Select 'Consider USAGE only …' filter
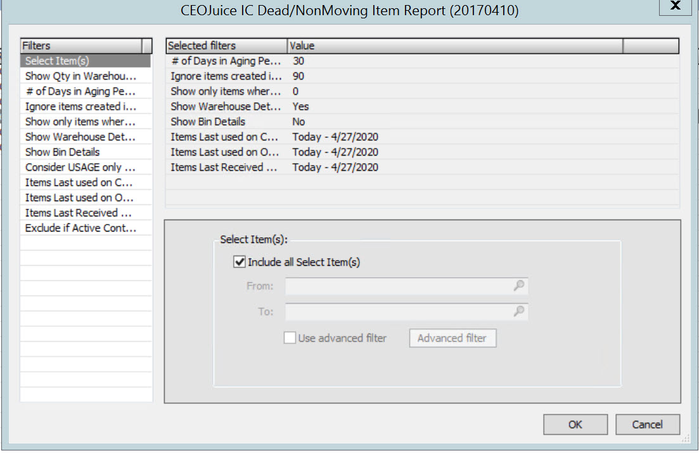Image resolution: width=699 pixels, height=453 pixels. coord(86,167)
